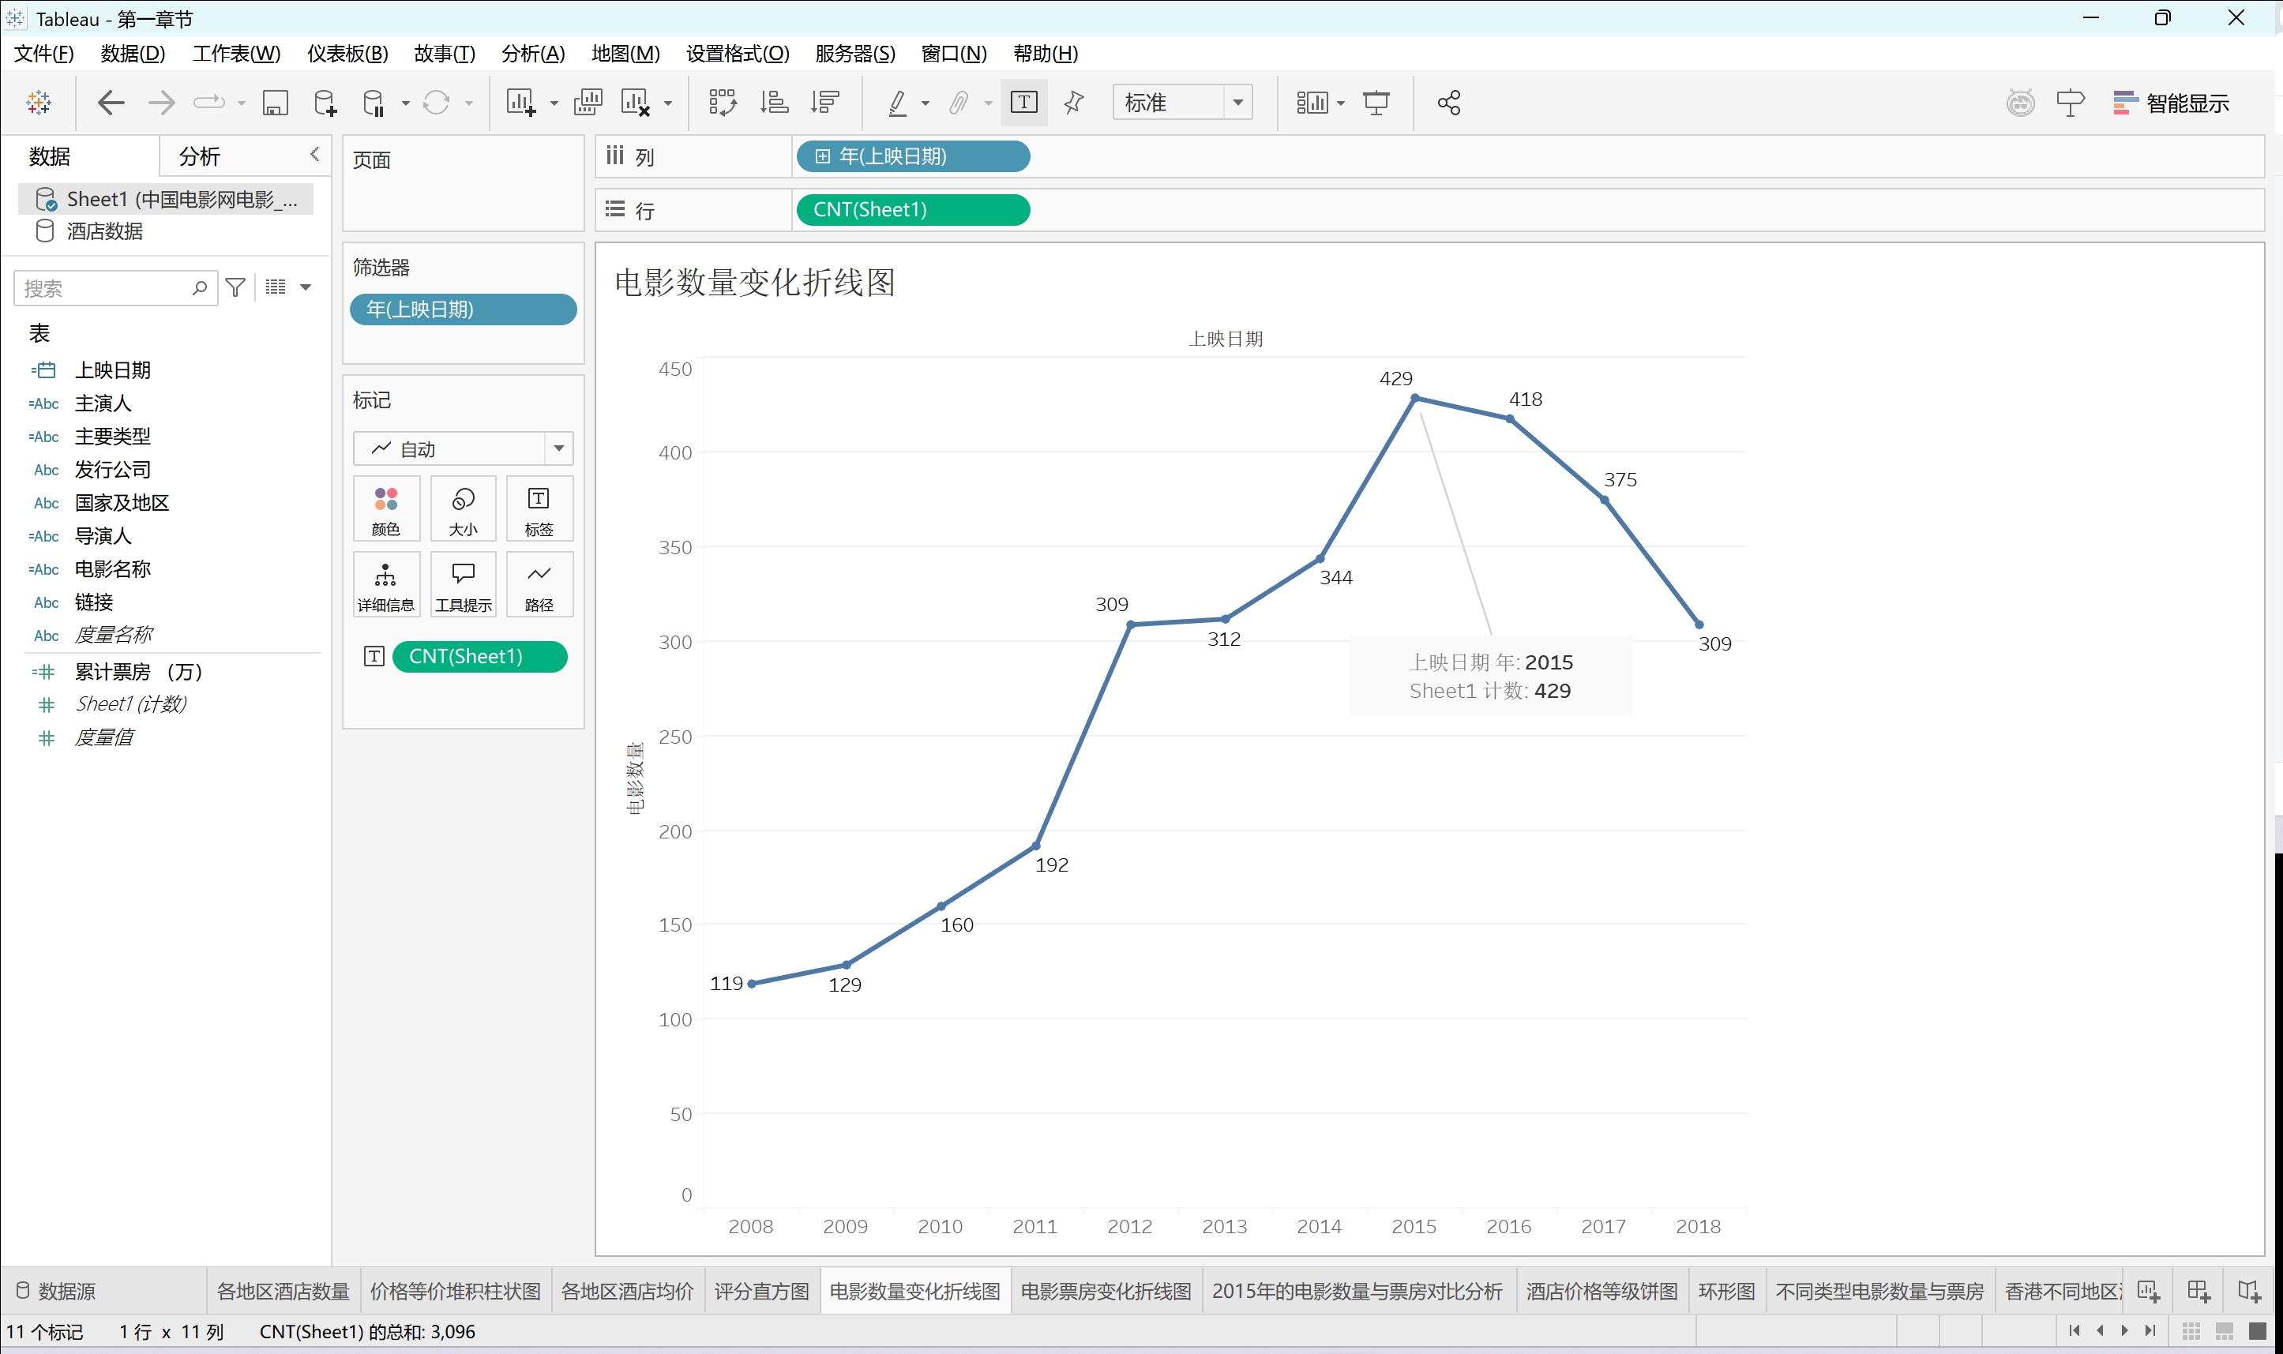Click the add new data source icon
The height and width of the screenshot is (1354, 2283).
325,102
